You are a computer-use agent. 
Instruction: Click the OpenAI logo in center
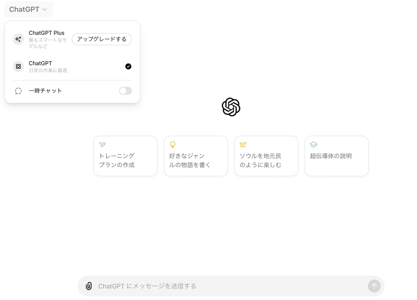tap(231, 107)
